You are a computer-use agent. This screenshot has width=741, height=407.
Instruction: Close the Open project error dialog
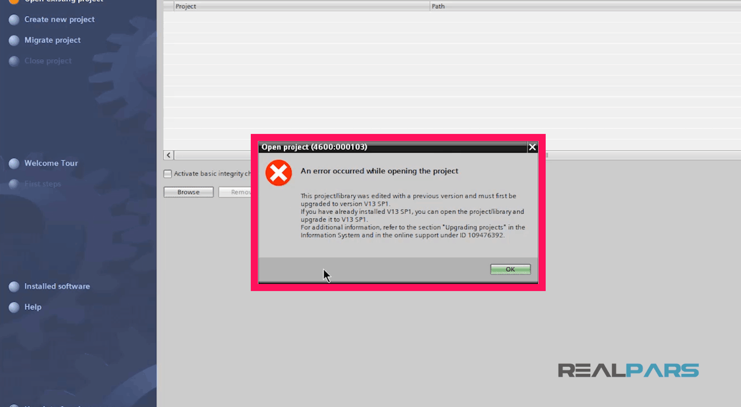pos(532,147)
